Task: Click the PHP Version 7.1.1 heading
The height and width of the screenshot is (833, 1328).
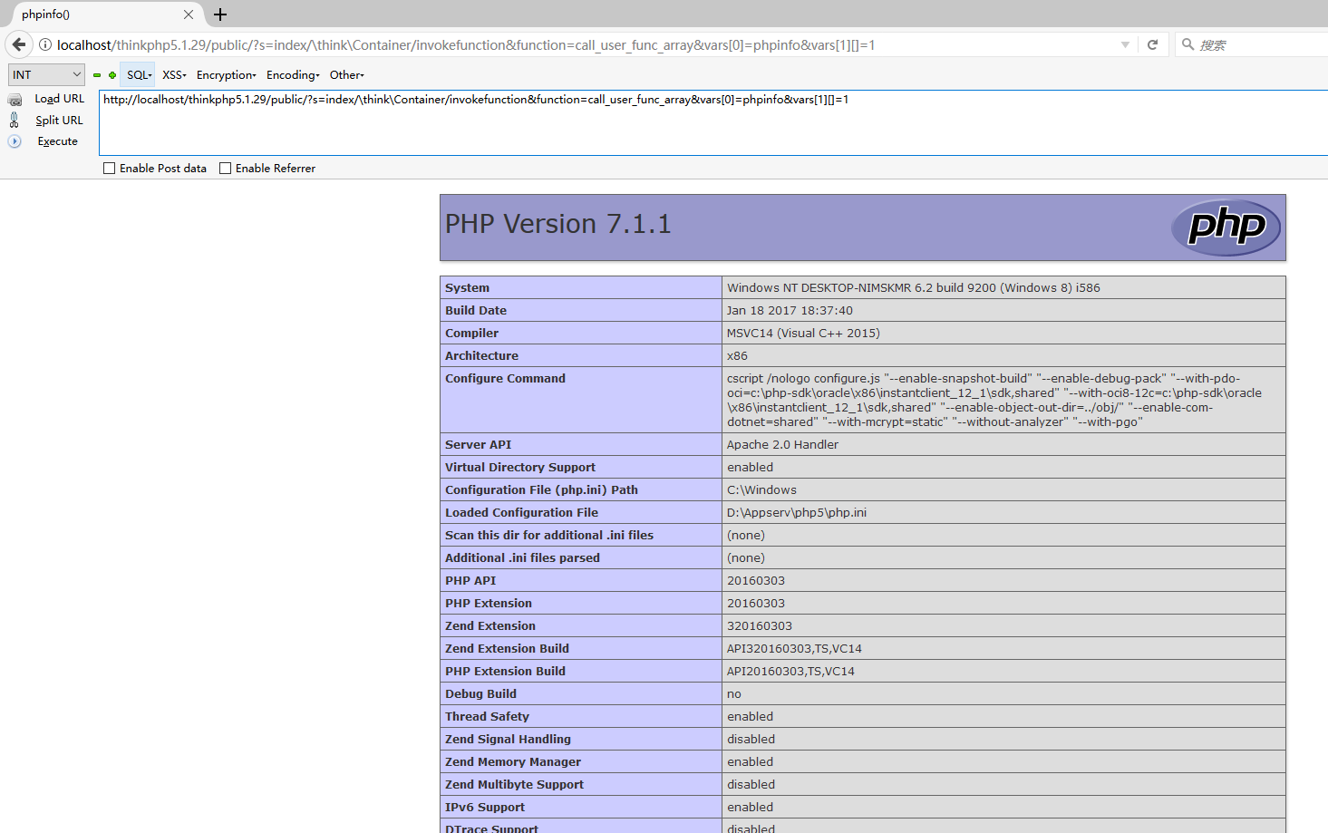Action: 558,224
